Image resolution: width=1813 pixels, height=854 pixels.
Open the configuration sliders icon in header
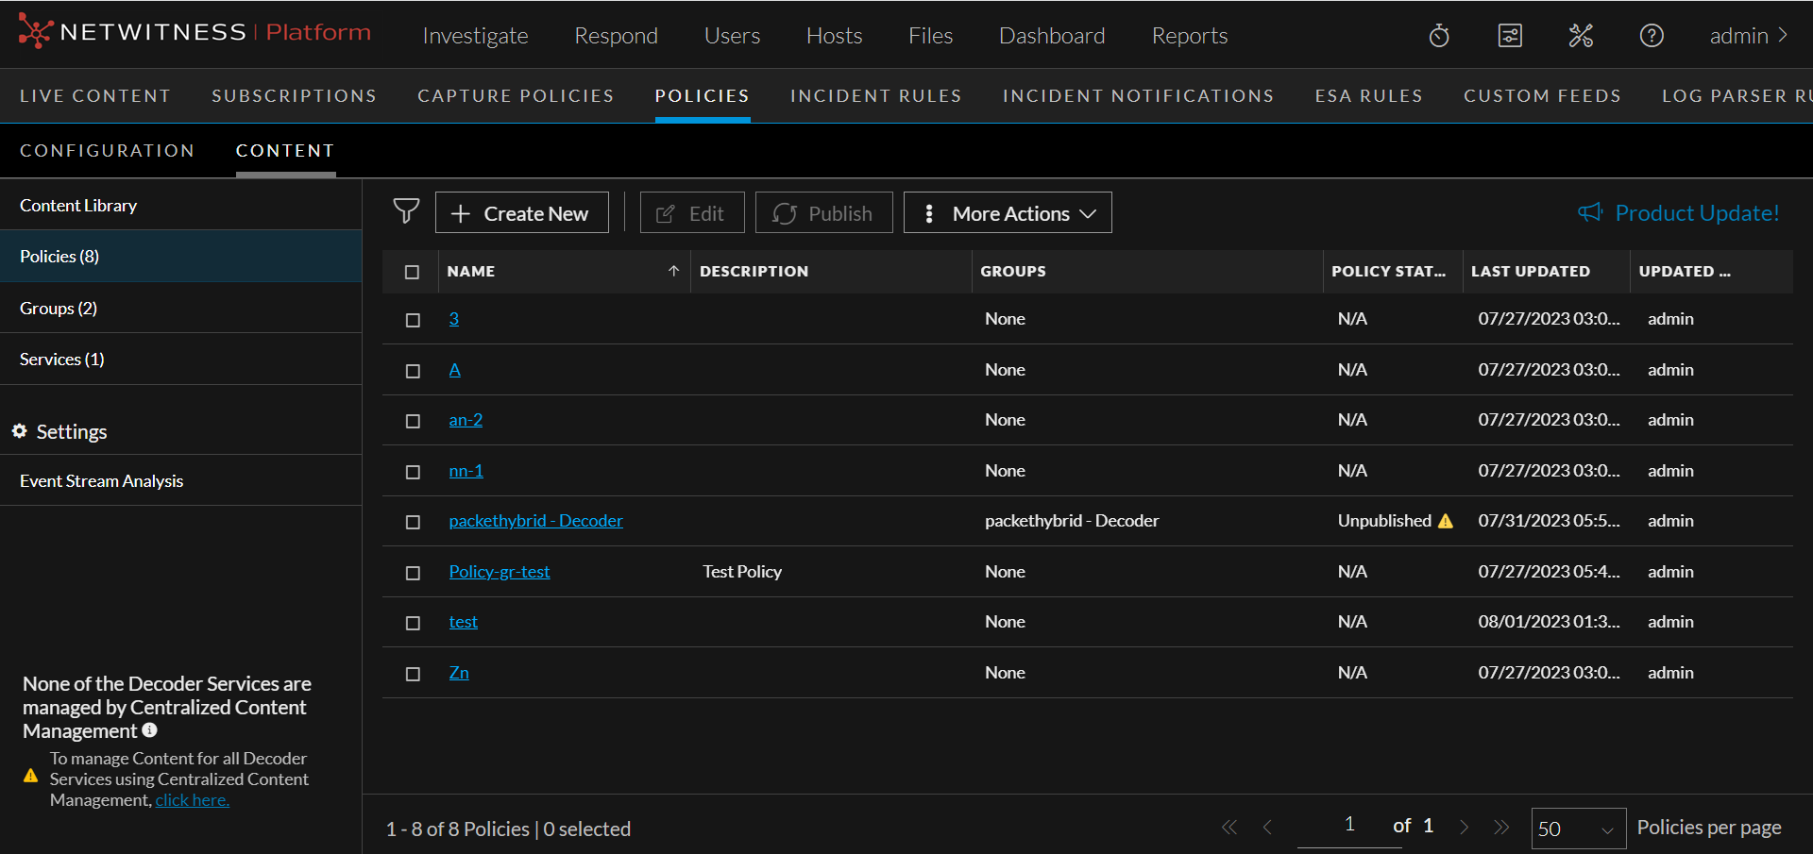click(1510, 36)
